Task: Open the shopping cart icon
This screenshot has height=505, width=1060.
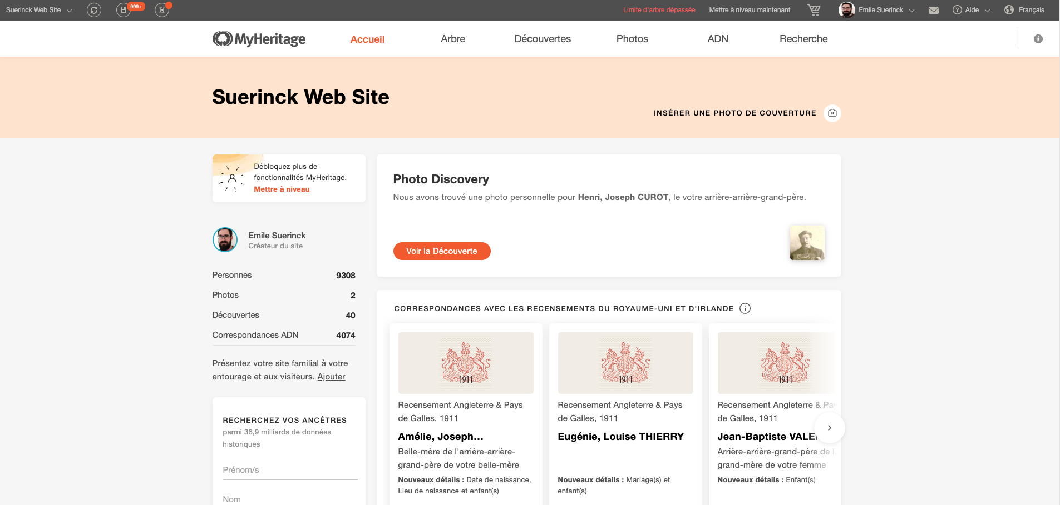Action: pos(814,10)
